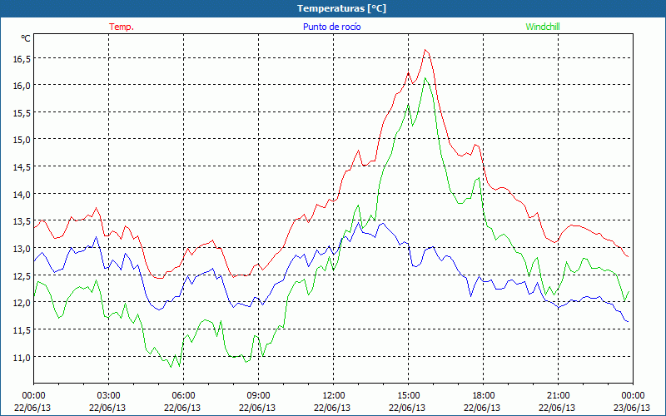Select the 12:00 time axis label
666x416 pixels.
(333, 395)
